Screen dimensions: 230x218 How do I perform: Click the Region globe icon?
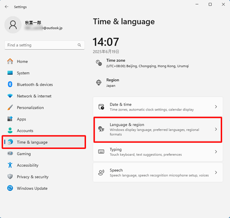click(99, 82)
